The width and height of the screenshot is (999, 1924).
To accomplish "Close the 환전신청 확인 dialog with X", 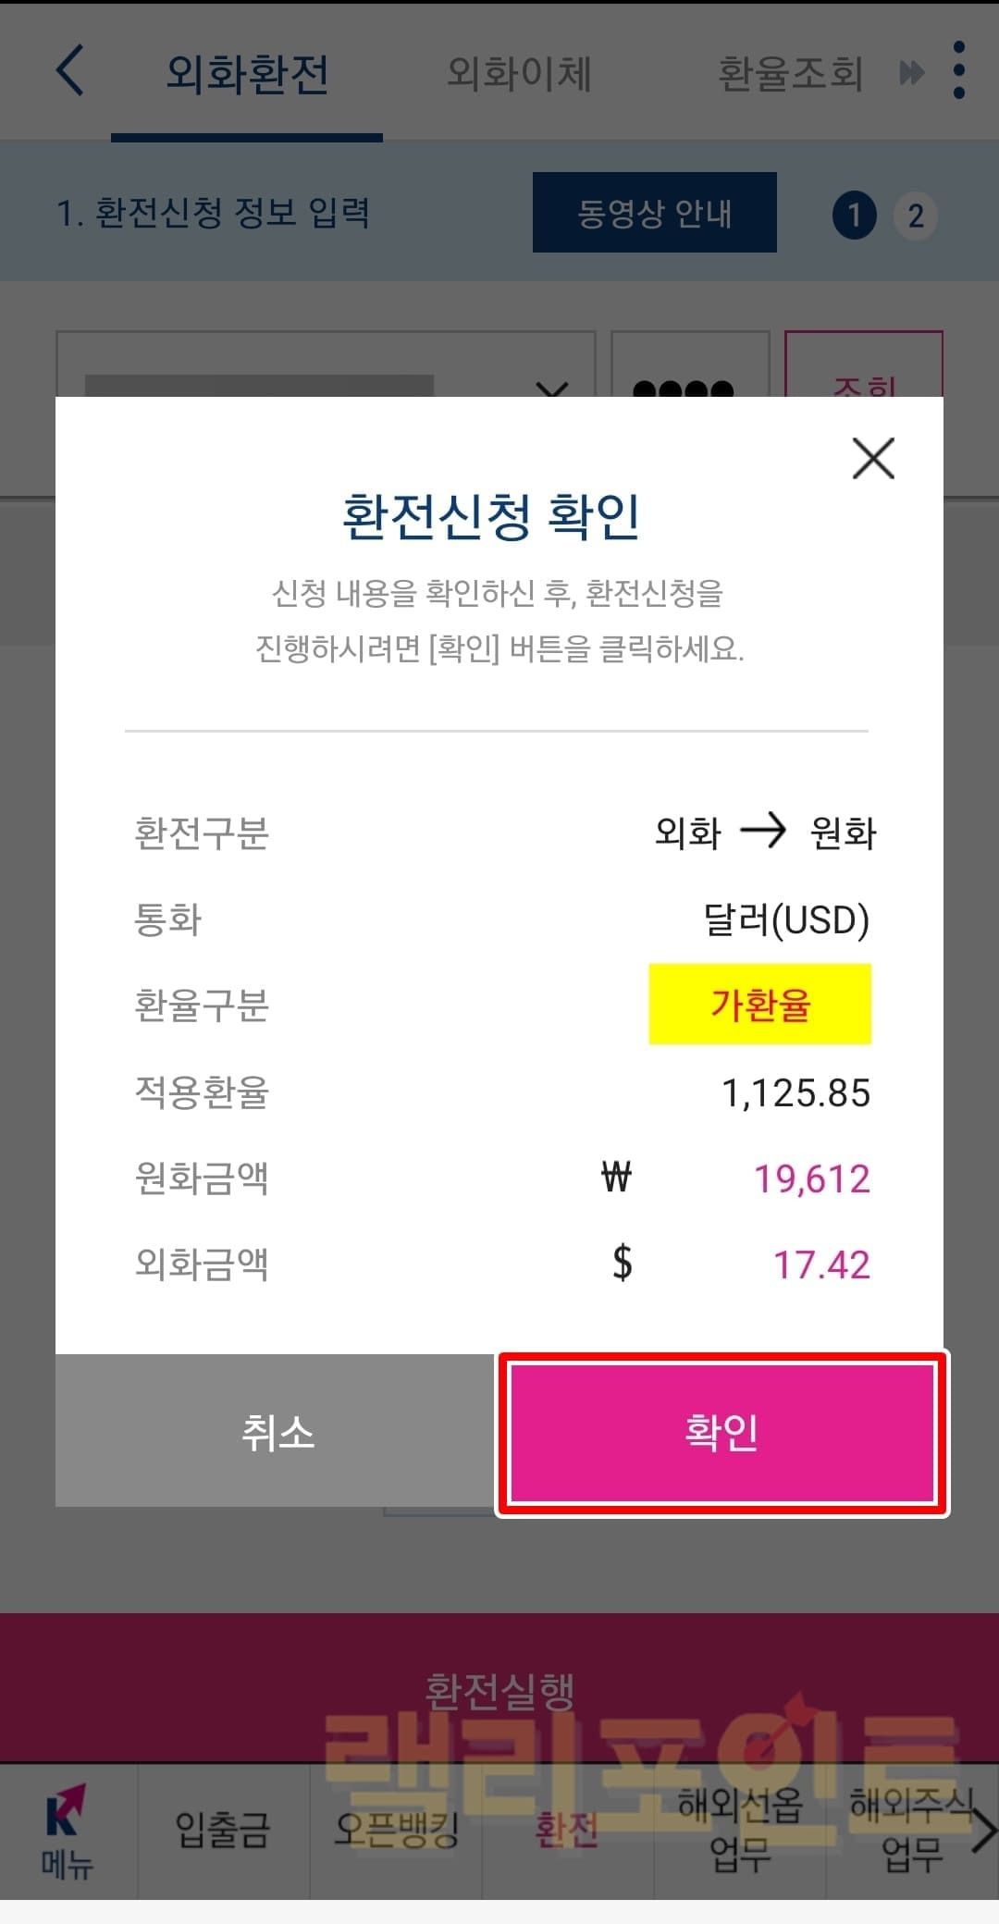I will [x=872, y=459].
